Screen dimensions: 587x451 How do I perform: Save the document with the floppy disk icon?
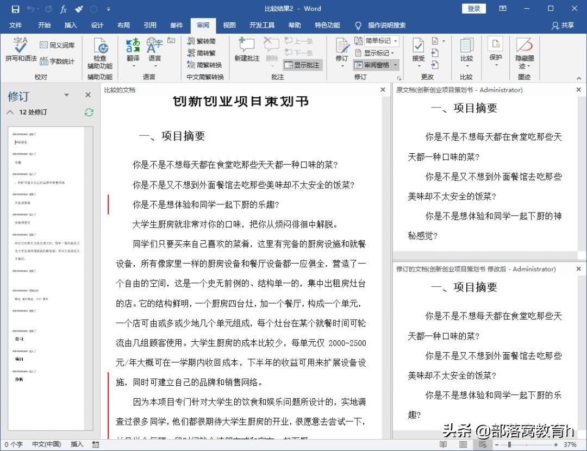(15, 9)
